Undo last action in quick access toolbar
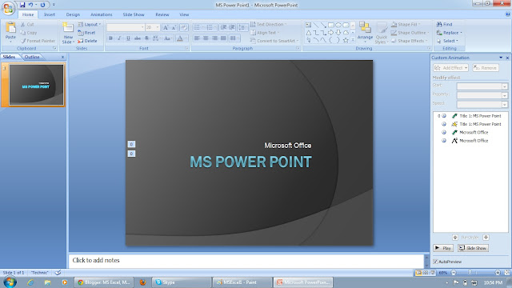This screenshot has width=512, height=288. 30,5
